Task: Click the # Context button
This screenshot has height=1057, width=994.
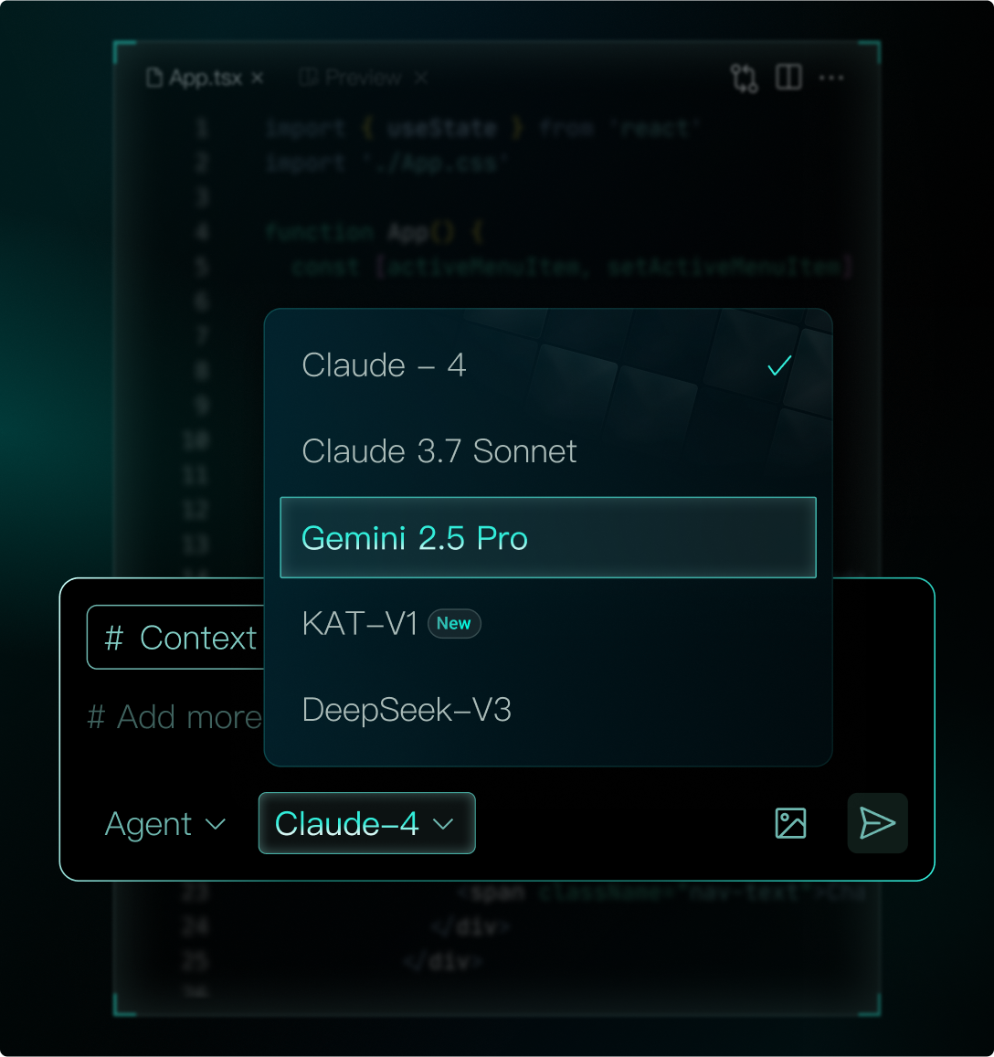Action: (x=176, y=638)
